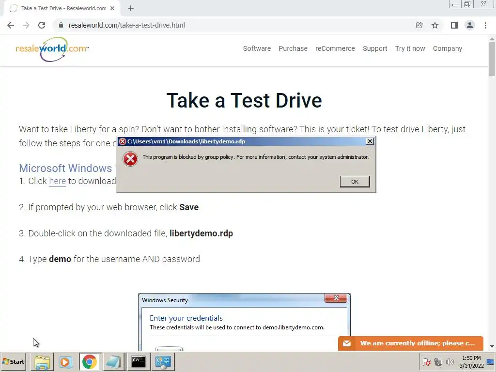Screen dimensions: 496x372
Task: Go back to the previous page
Action: click(11, 25)
